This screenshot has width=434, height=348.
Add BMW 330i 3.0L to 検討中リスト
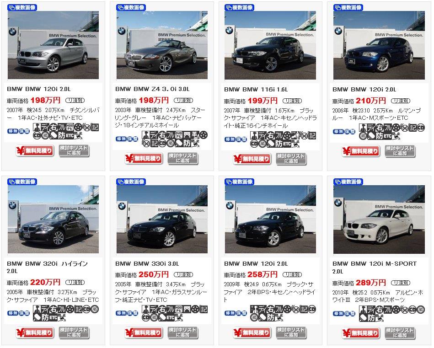click(182, 333)
